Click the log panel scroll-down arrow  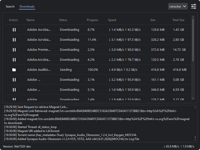tap(195, 140)
